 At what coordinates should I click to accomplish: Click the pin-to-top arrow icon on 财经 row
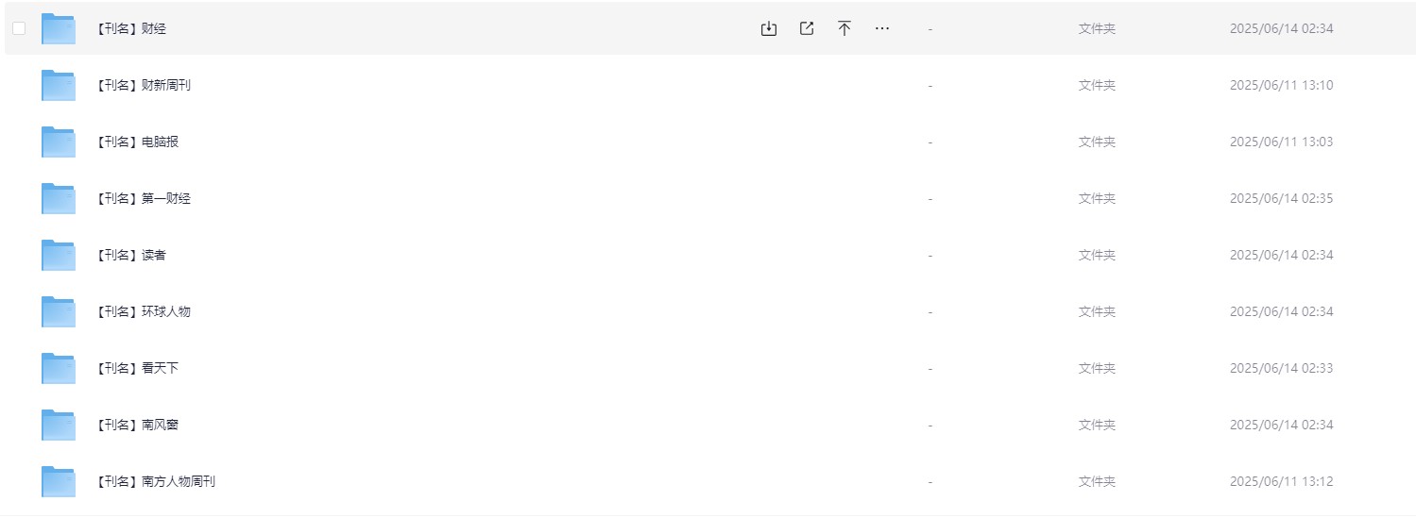844,28
